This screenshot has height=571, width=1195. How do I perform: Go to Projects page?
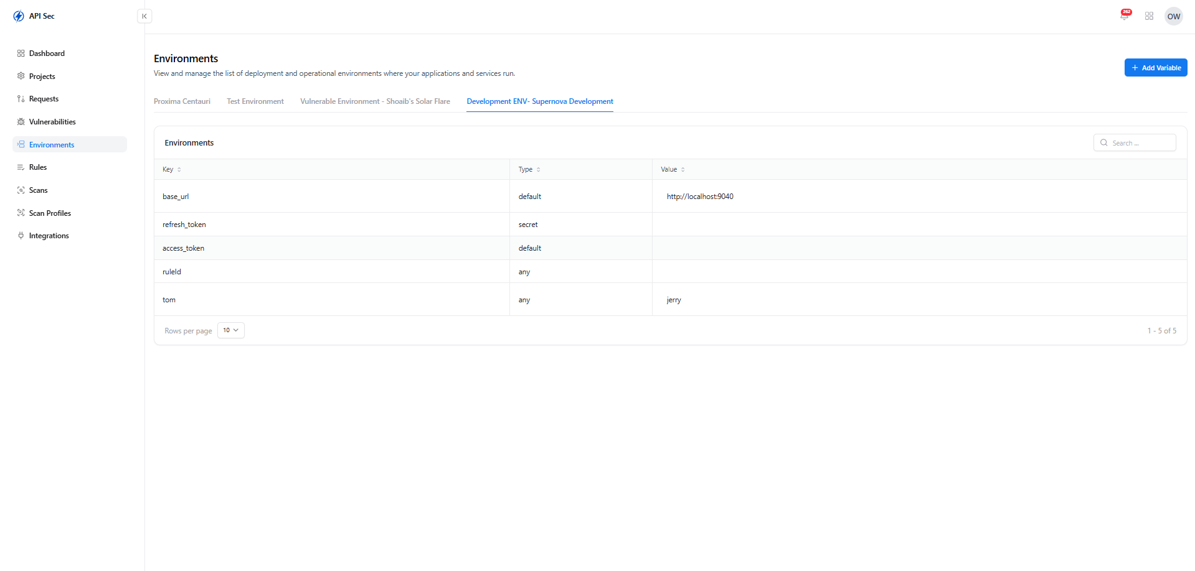point(70,76)
